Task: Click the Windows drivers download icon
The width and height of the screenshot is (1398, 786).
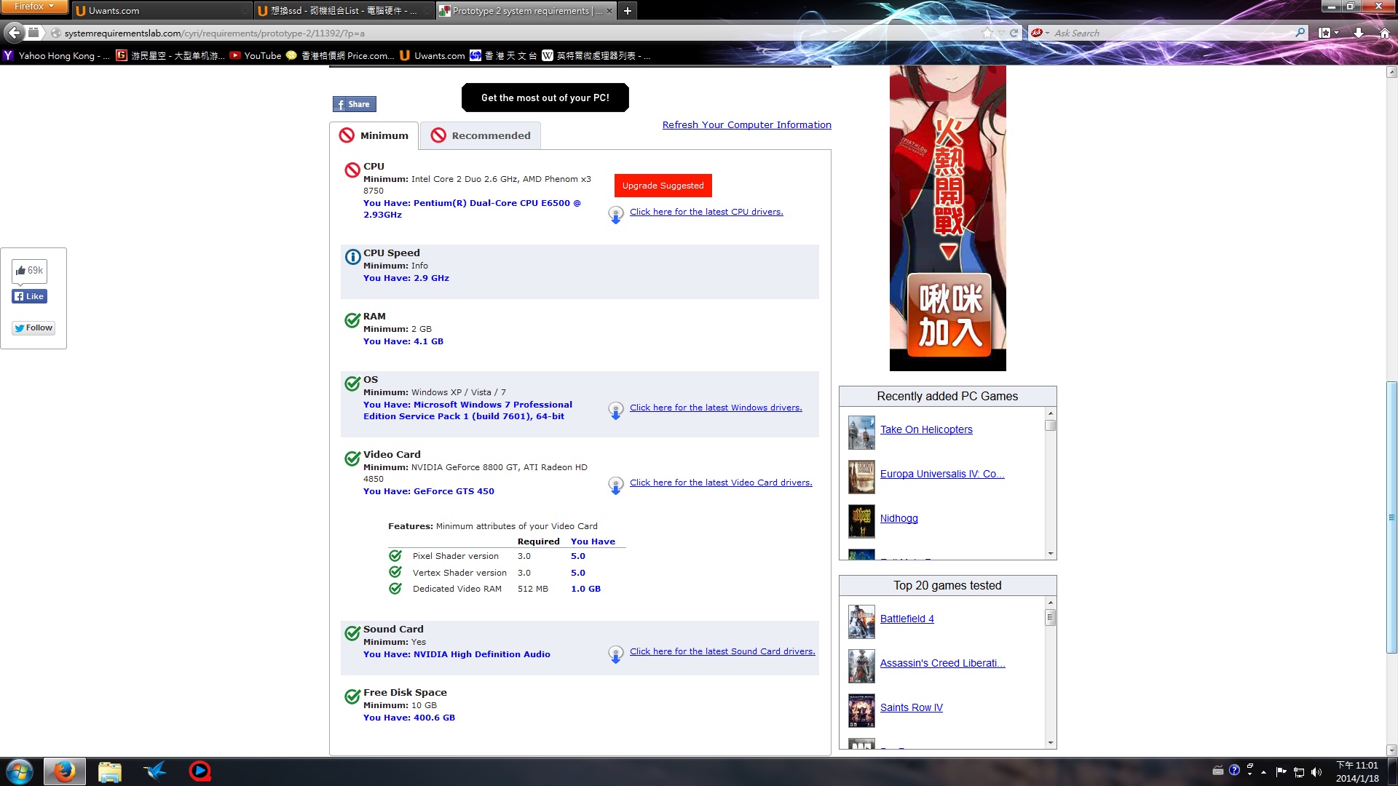Action: 616,410
